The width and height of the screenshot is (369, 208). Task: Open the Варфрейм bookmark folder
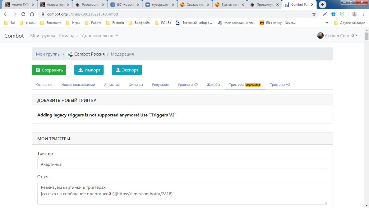pyautogui.click(x=140, y=23)
